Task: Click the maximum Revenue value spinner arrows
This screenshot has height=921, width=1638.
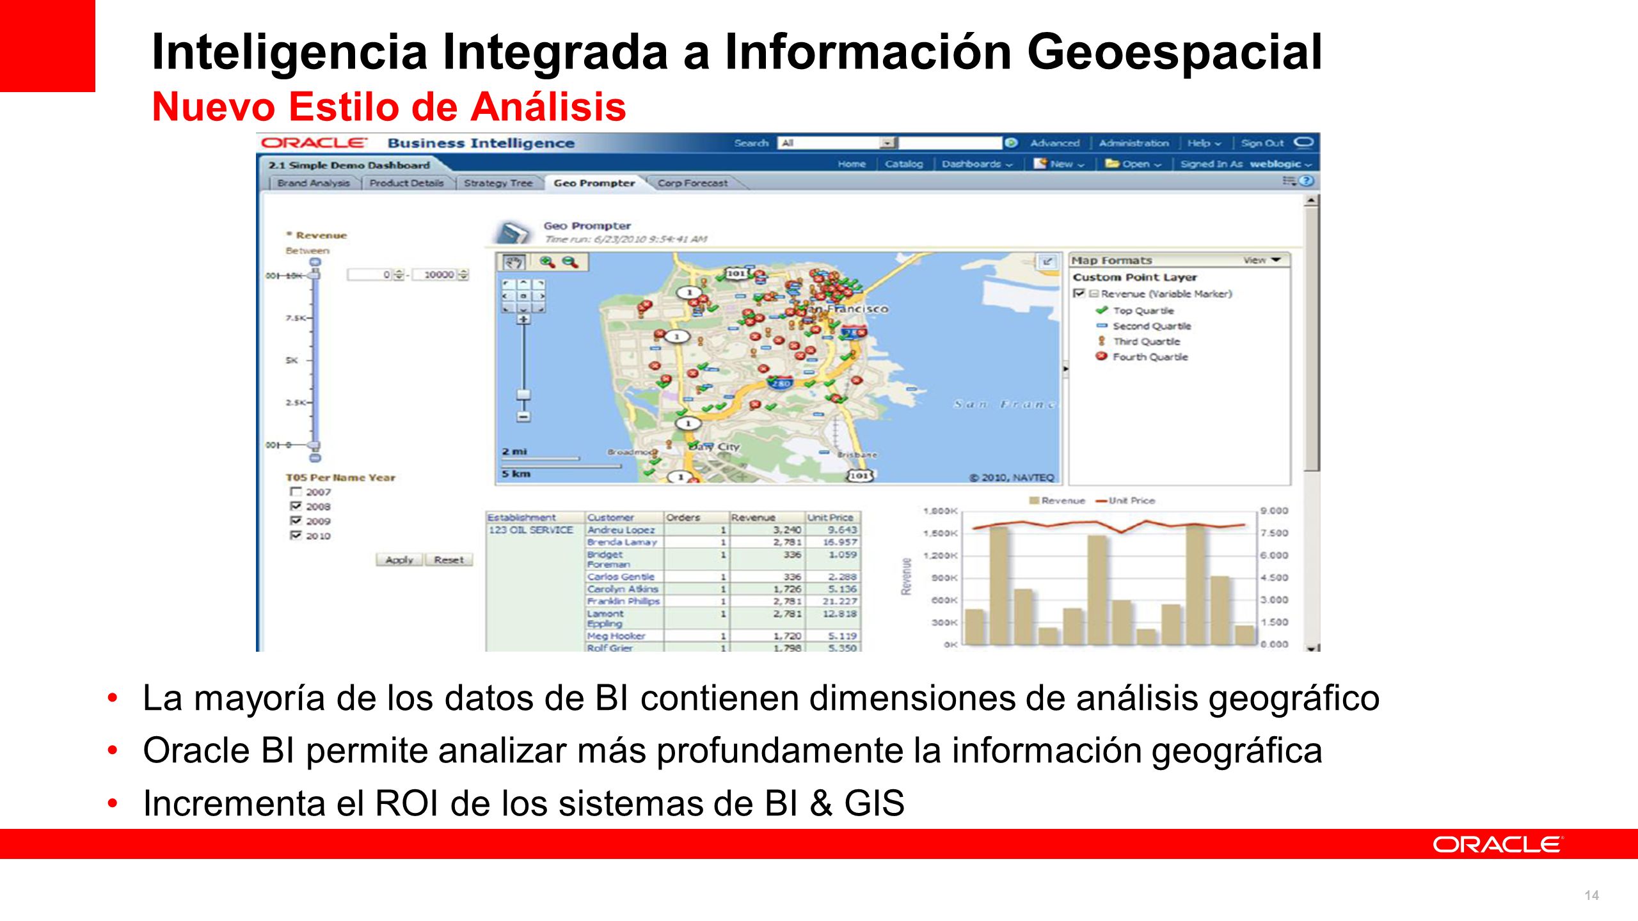Action: click(463, 274)
